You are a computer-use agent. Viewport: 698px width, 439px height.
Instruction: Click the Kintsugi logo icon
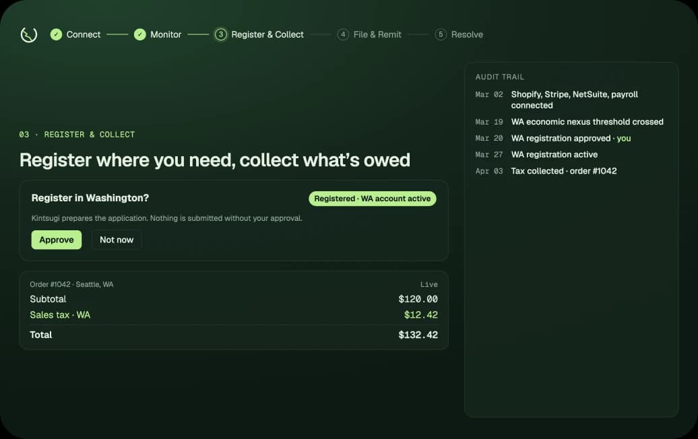(x=29, y=35)
